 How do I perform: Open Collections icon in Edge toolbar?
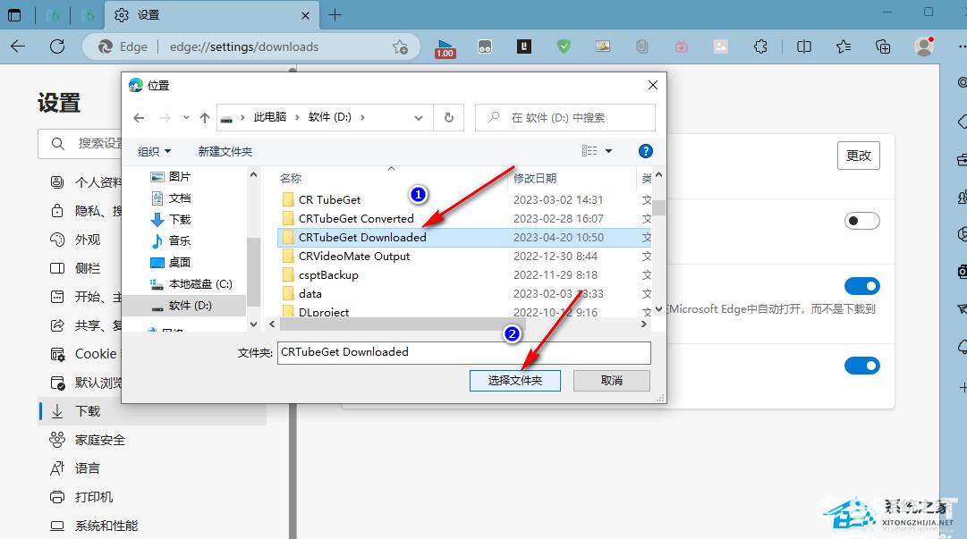[x=883, y=46]
